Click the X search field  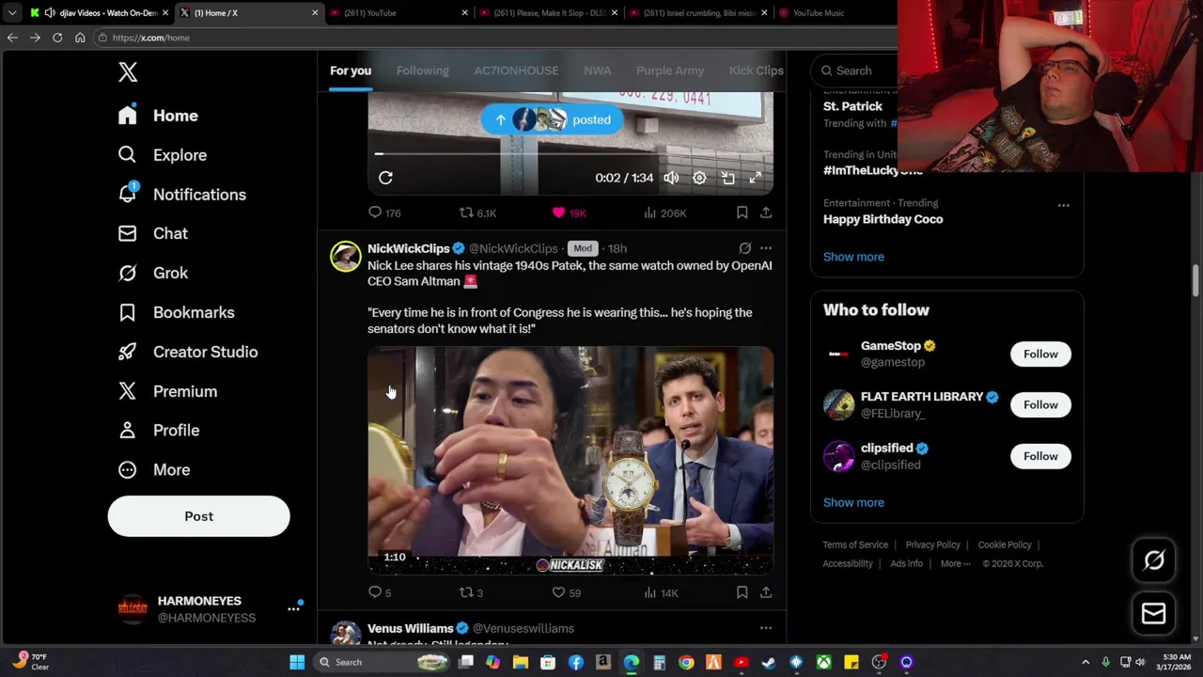[855, 71]
